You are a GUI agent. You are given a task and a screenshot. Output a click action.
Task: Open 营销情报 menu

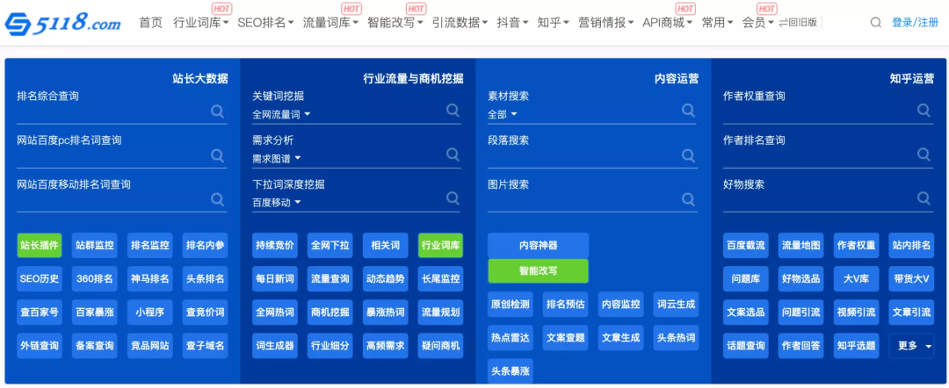(x=605, y=23)
